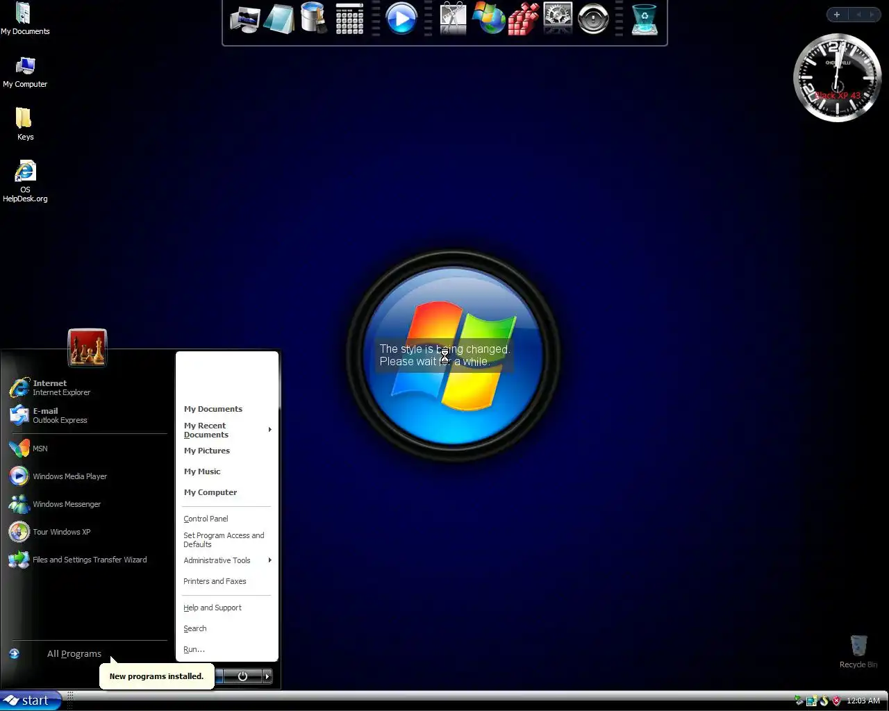
Task: Open the Keys folder on desktop
Action: coord(25,124)
